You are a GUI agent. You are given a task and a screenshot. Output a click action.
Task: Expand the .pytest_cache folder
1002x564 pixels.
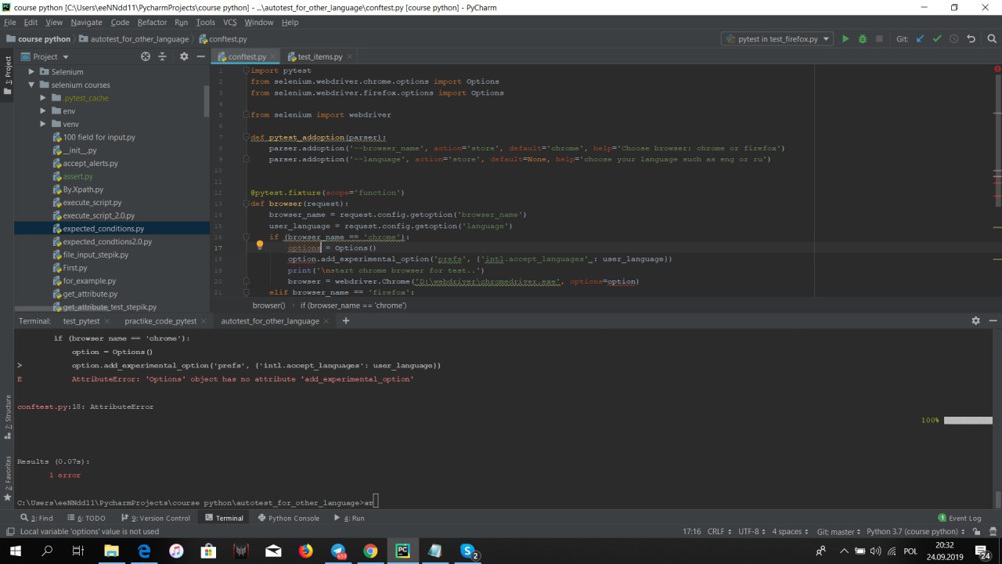pos(44,98)
